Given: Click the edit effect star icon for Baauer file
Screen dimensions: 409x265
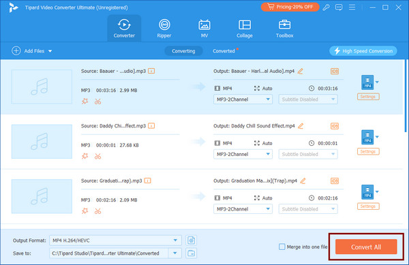Looking at the screenshot, I should (x=85, y=101).
